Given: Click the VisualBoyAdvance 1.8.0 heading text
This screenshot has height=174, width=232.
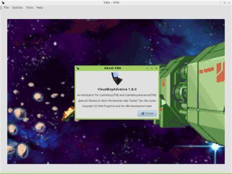Looking at the screenshot, I should click(x=117, y=89).
